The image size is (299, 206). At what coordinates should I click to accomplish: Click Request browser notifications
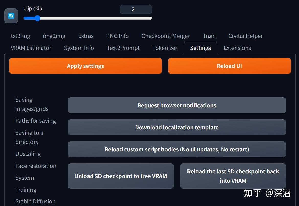coord(177,105)
